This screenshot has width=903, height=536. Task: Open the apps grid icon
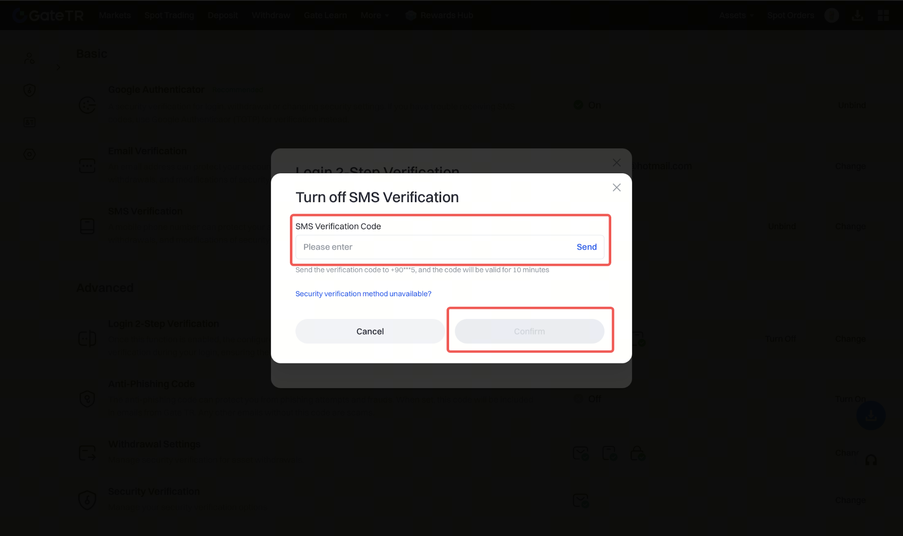883,15
